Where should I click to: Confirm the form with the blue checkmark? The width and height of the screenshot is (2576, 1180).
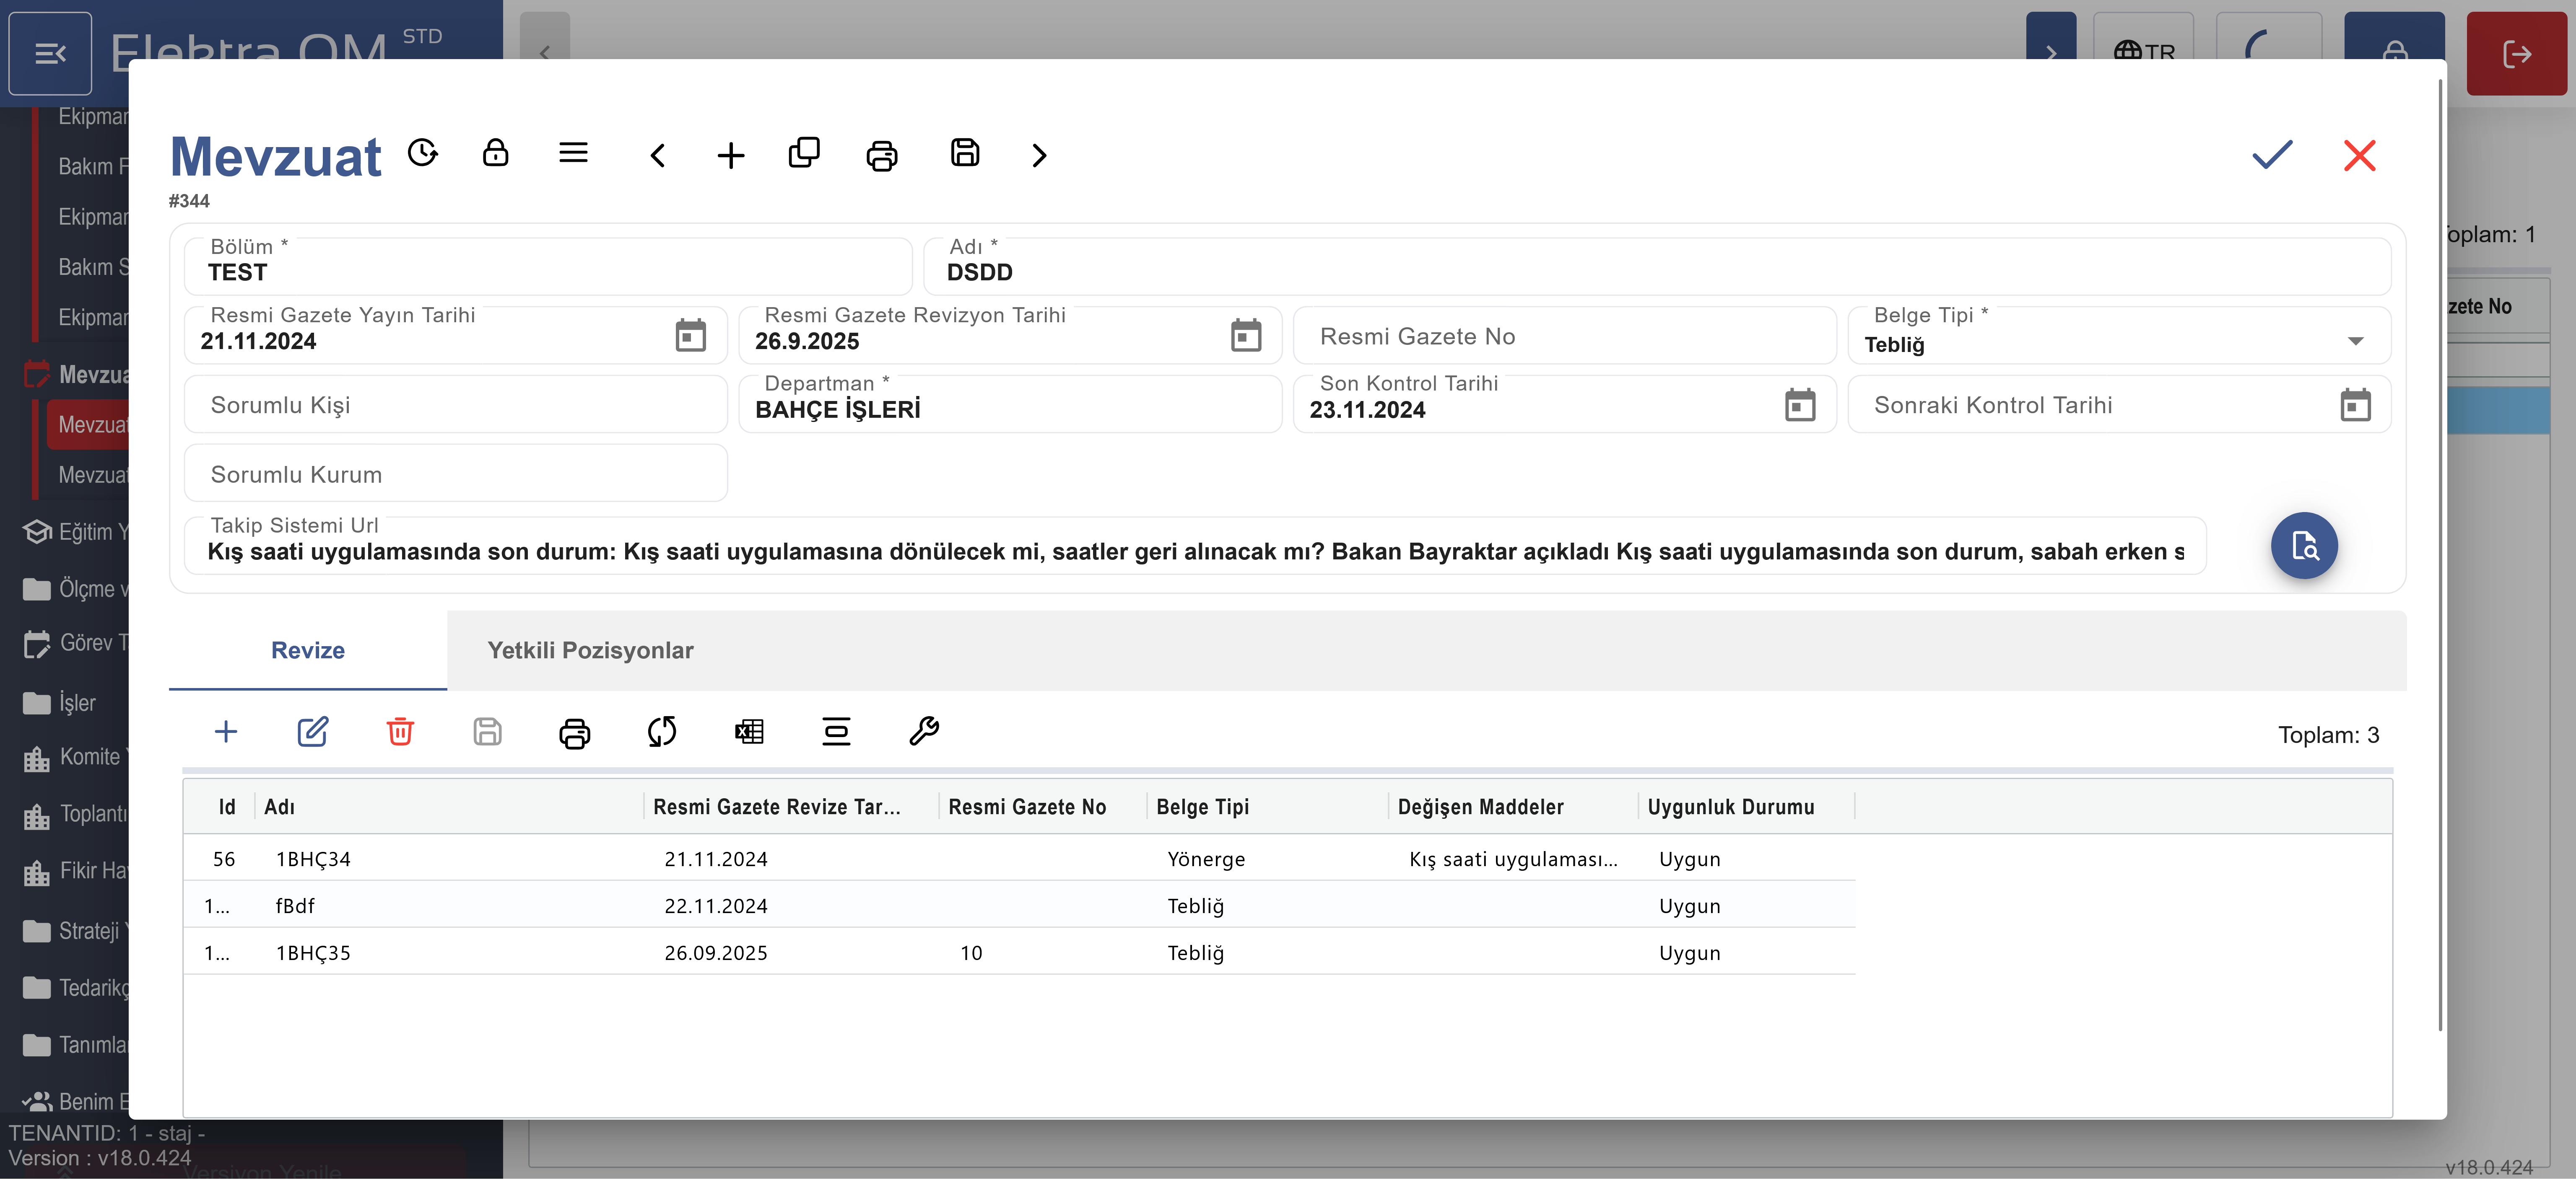click(2271, 155)
